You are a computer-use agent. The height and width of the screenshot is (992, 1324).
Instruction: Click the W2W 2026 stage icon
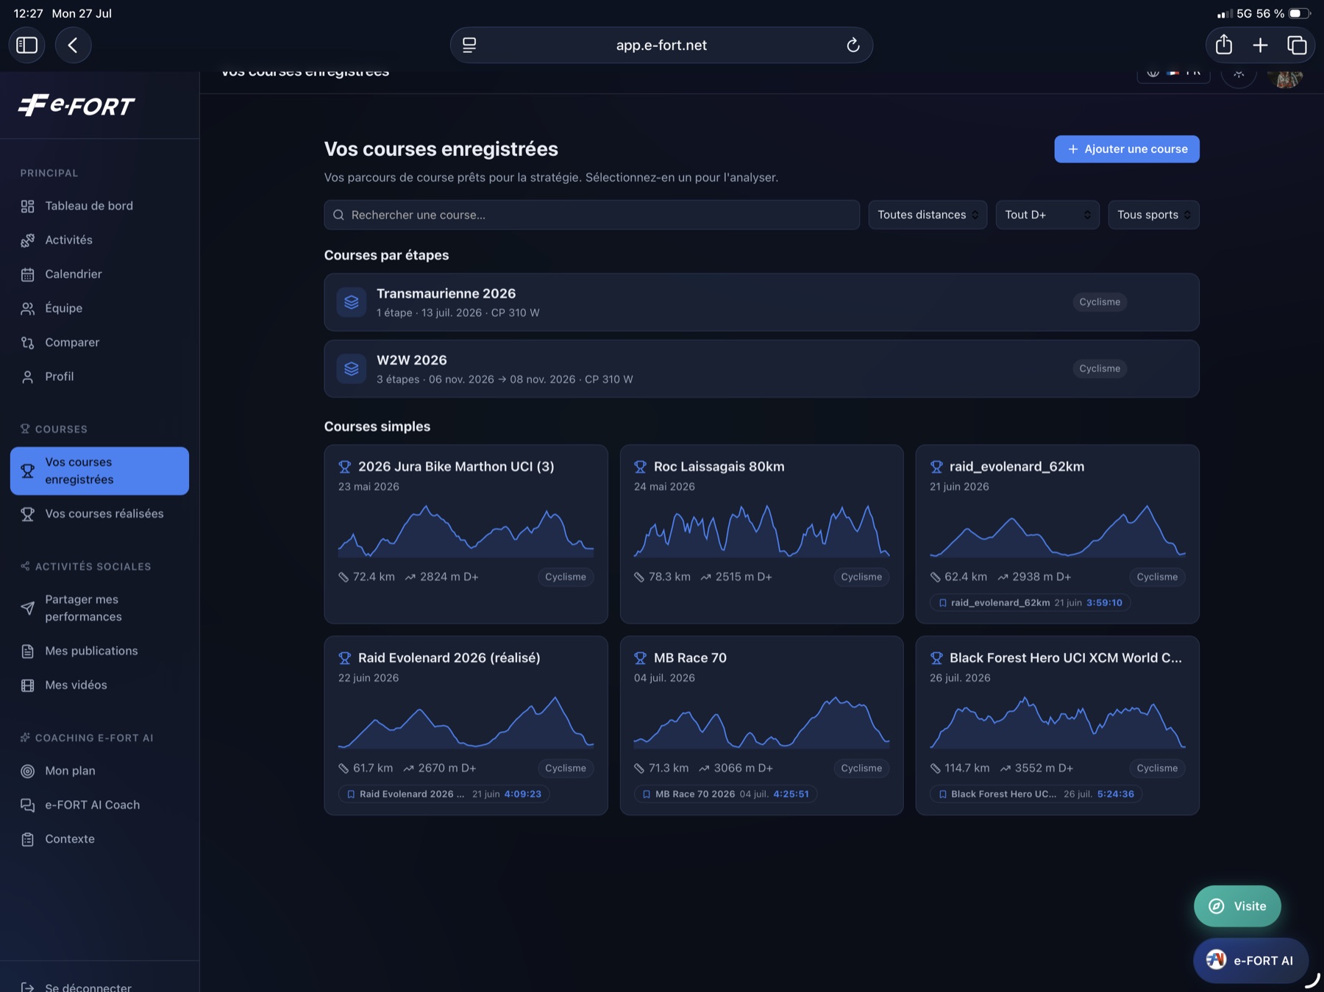pyautogui.click(x=352, y=368)
